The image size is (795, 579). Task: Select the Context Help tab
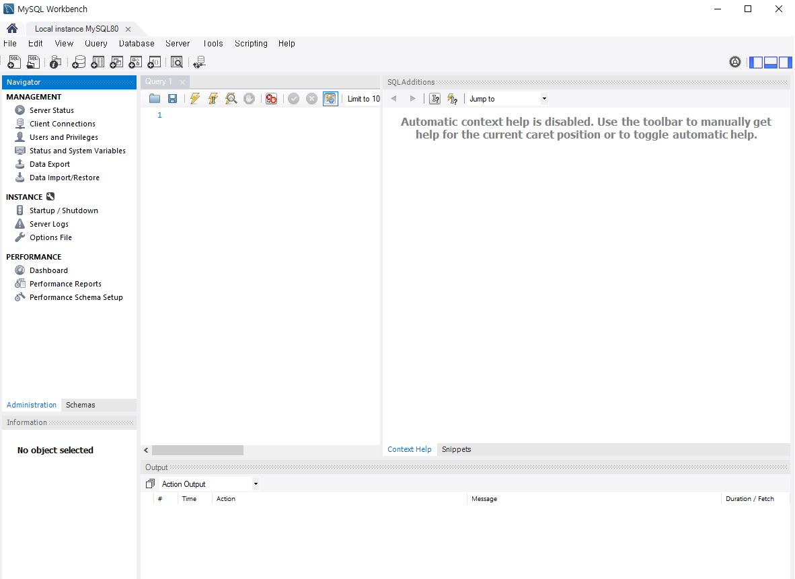409,449
